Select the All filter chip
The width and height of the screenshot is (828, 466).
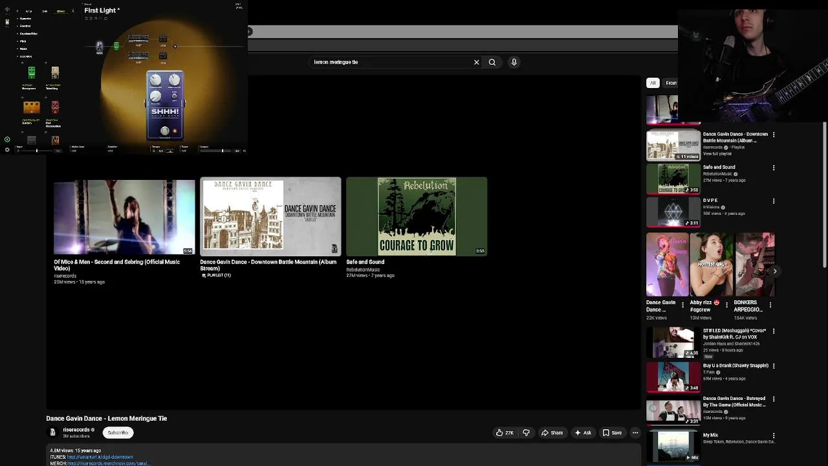653,83
